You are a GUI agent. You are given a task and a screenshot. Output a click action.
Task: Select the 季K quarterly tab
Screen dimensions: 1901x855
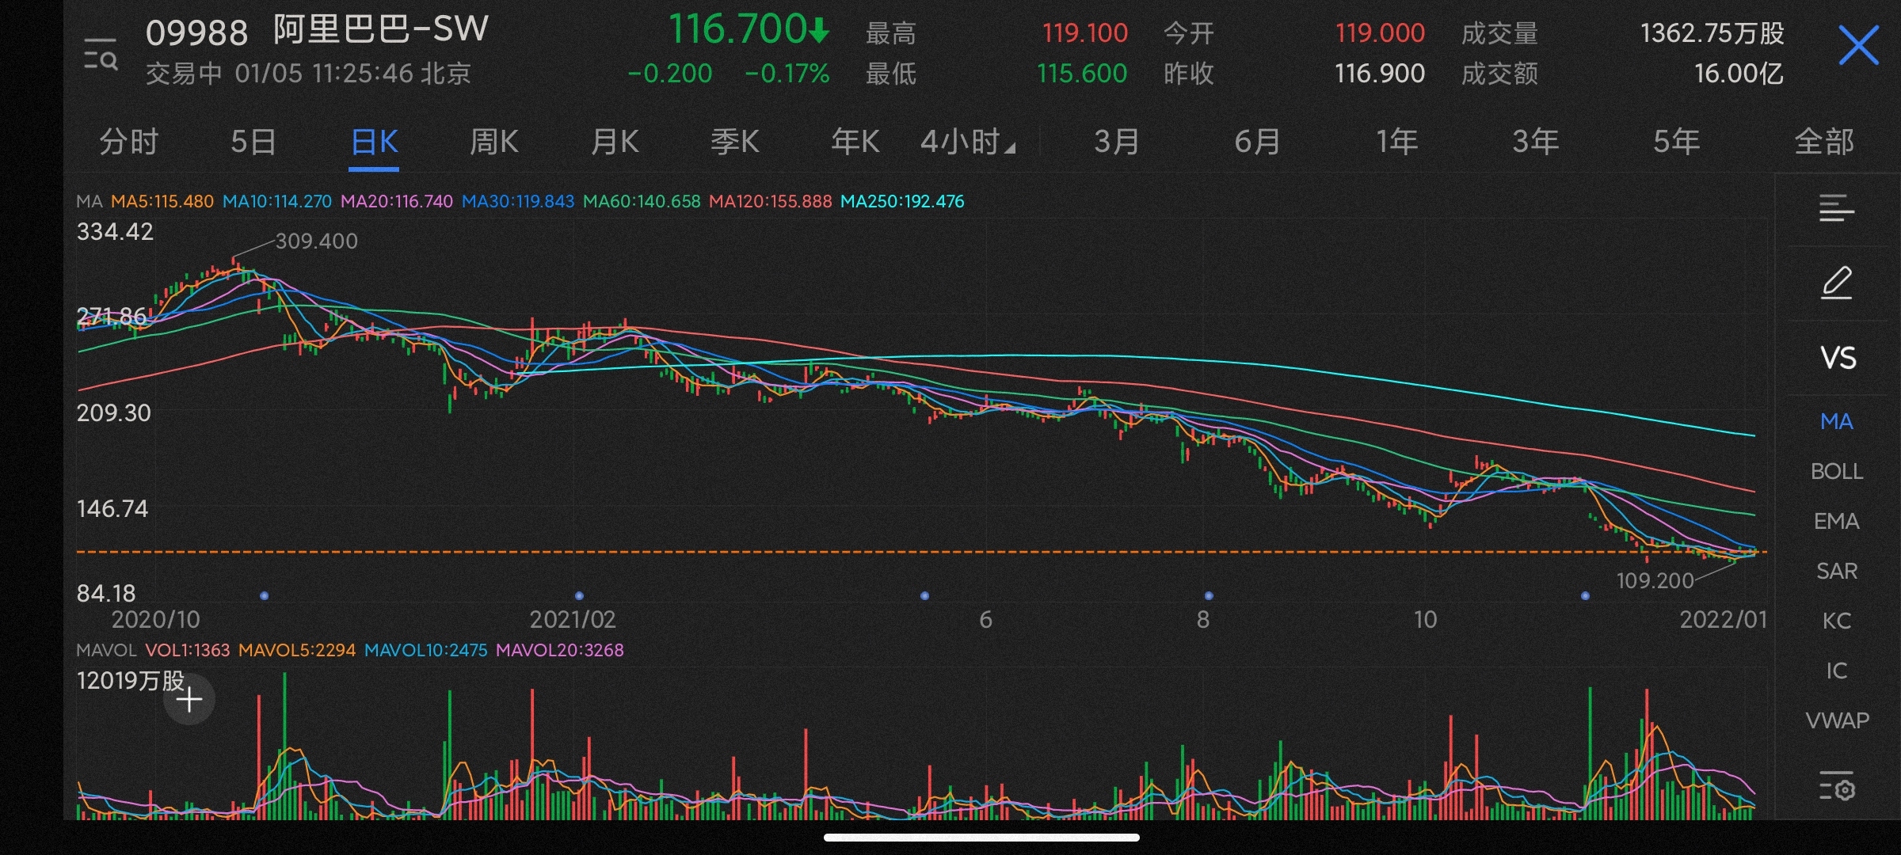[735, 142]
